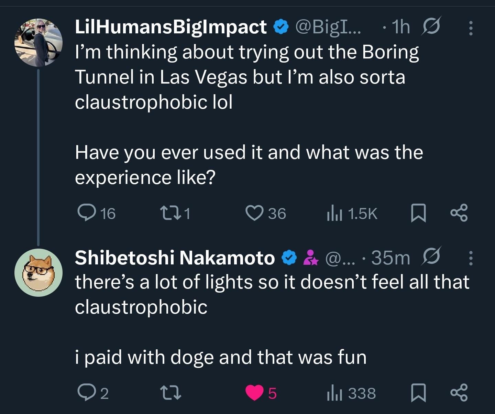495x414 pixels.
Task: Open the LilHumansBigImpact display name link
Action: tap(171, 27)
